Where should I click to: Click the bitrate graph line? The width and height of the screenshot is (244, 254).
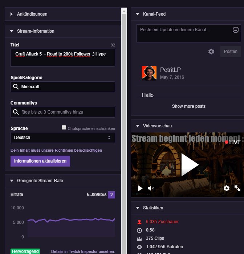coord(71,220)
